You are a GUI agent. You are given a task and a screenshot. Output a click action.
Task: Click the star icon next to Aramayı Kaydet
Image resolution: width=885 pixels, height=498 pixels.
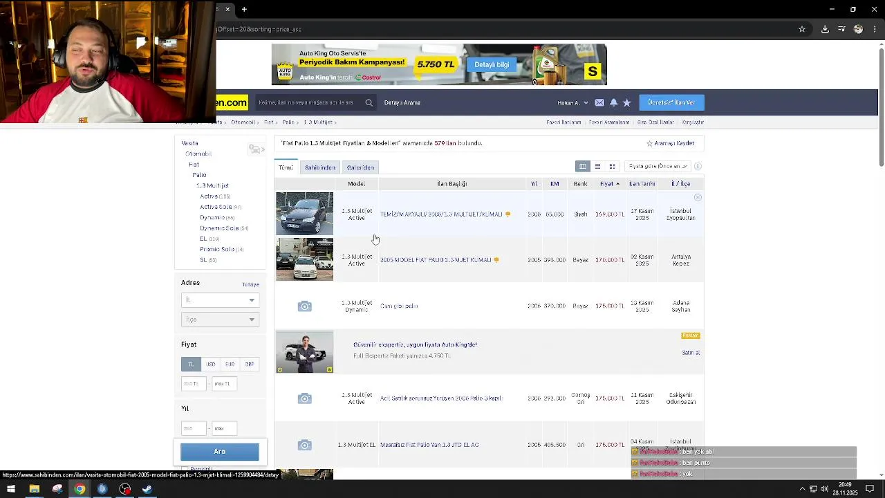pos(649,143)
